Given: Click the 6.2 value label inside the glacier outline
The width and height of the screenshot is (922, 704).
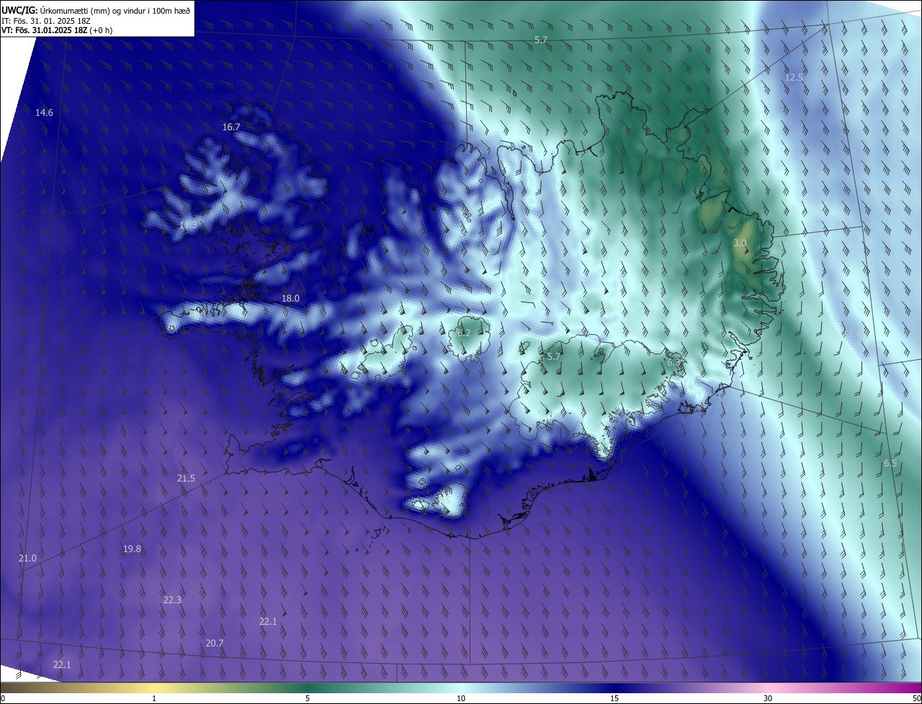Looking at the screenshot, I should 464,333.
